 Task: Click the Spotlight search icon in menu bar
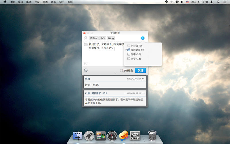[x=218, y=2]
